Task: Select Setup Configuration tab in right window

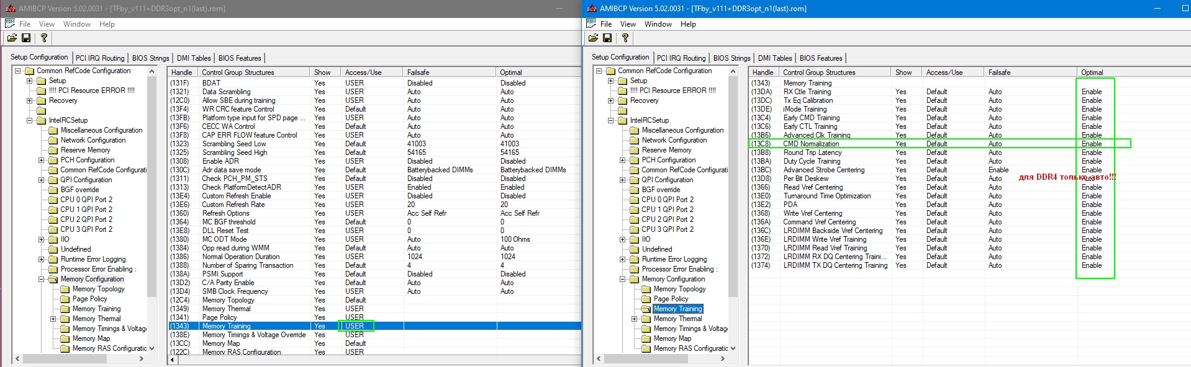Action: click(x=620, y=57)
